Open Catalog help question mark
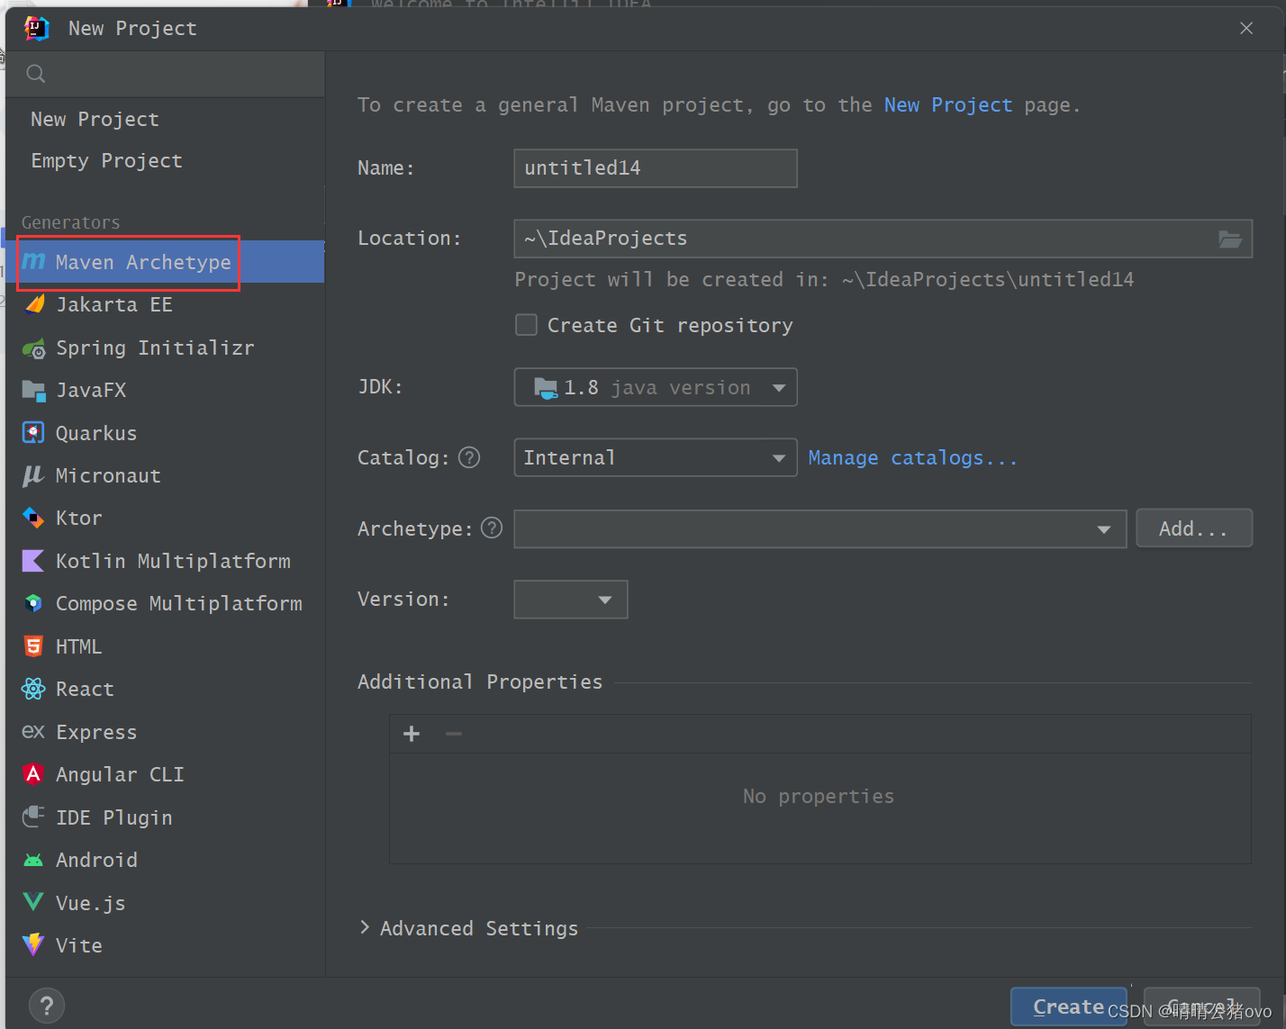The width and height of the screenshot is (1286, 1029). point(469,457)
